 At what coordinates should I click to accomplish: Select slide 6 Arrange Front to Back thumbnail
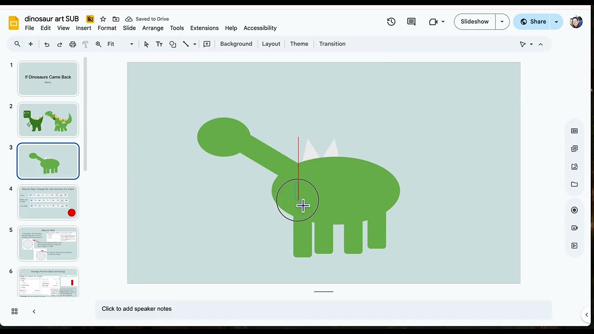(x=48, y=282)
